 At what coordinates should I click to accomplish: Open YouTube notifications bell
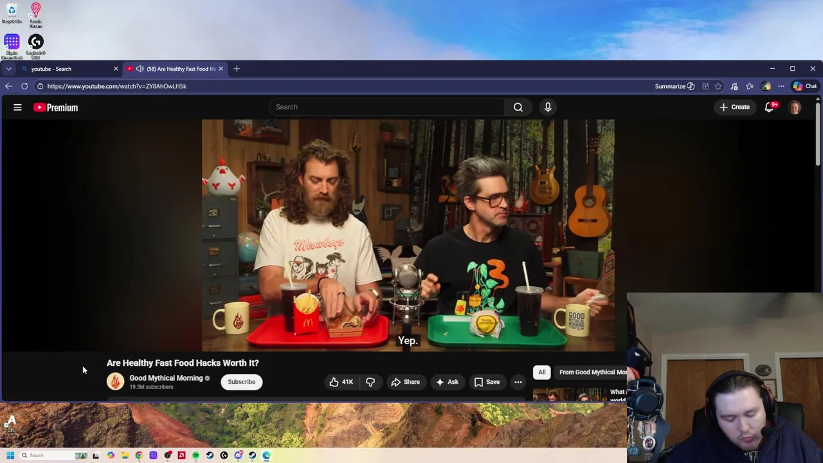tap(770, 107)
